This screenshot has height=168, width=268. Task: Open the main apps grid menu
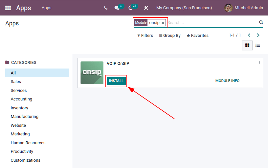click(8, 8)
